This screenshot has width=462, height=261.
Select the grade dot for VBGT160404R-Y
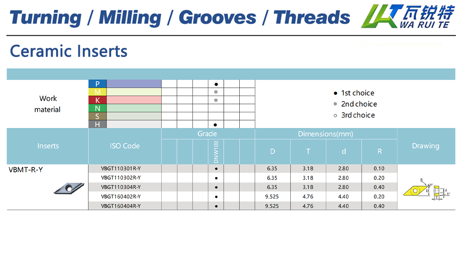pyautogui.click(x=216, y=206)
